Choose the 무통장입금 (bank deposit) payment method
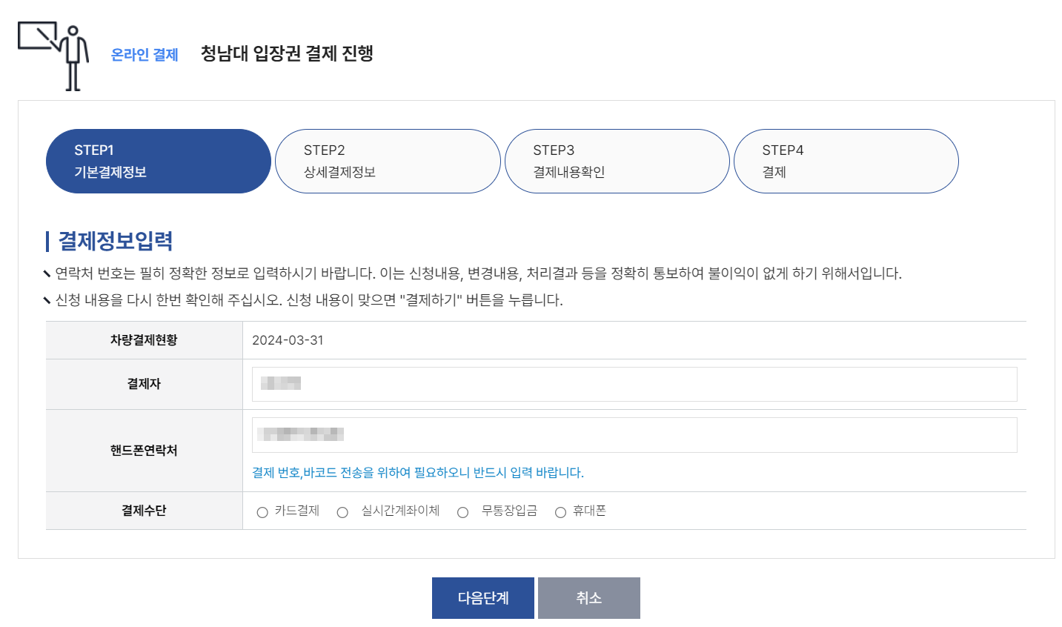This screenshot has height=627, width=1062. 462,511
